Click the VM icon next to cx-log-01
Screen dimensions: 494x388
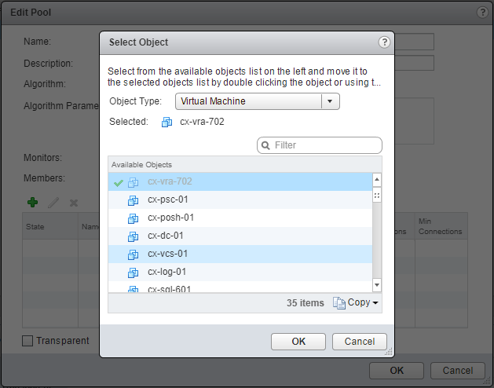[x=133, y=272]
